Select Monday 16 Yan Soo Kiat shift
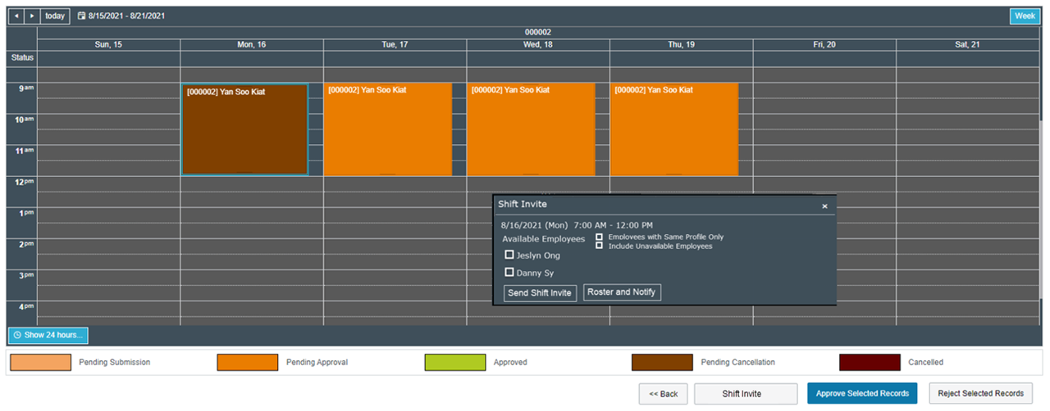Screen dimensions: 1050x411 tap(244, 129)
